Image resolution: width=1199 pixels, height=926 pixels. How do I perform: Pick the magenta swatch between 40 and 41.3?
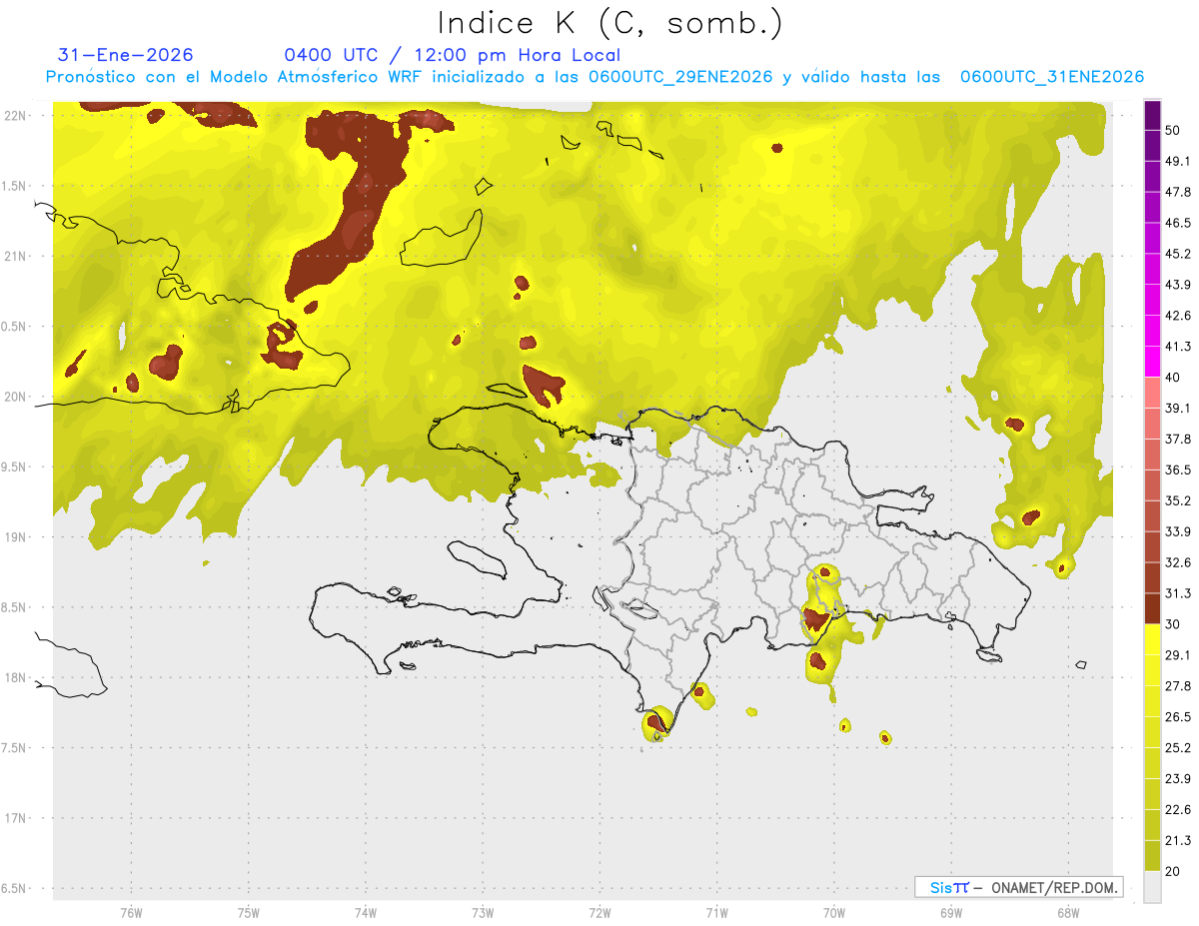[x=1152, y=362]
